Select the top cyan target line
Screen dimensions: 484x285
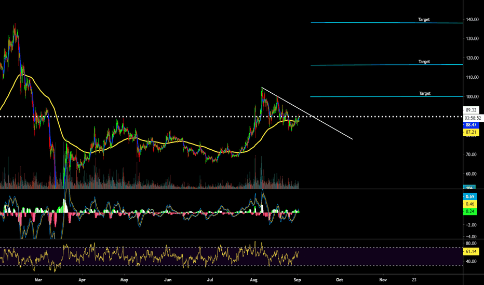[x=387, y=22]
